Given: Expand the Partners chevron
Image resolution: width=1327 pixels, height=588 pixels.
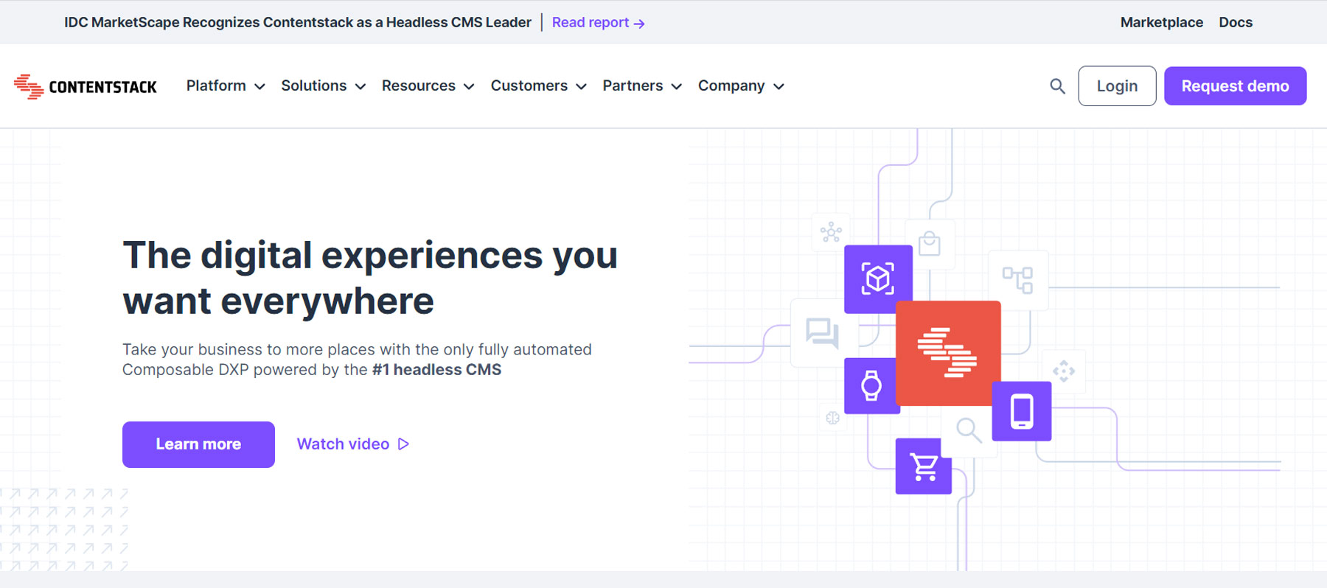Looking at the screenshot, I should (677, 87).
